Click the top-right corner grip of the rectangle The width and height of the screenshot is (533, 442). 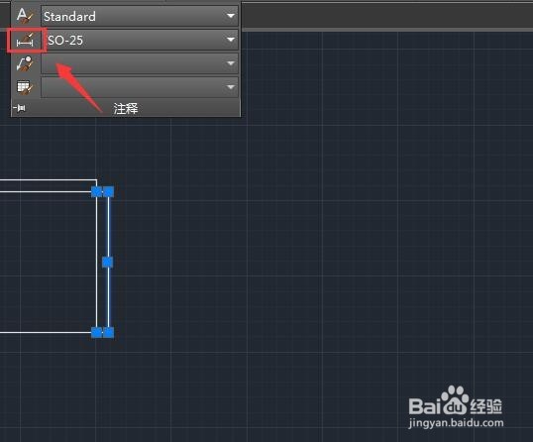(x=97, y=191)
